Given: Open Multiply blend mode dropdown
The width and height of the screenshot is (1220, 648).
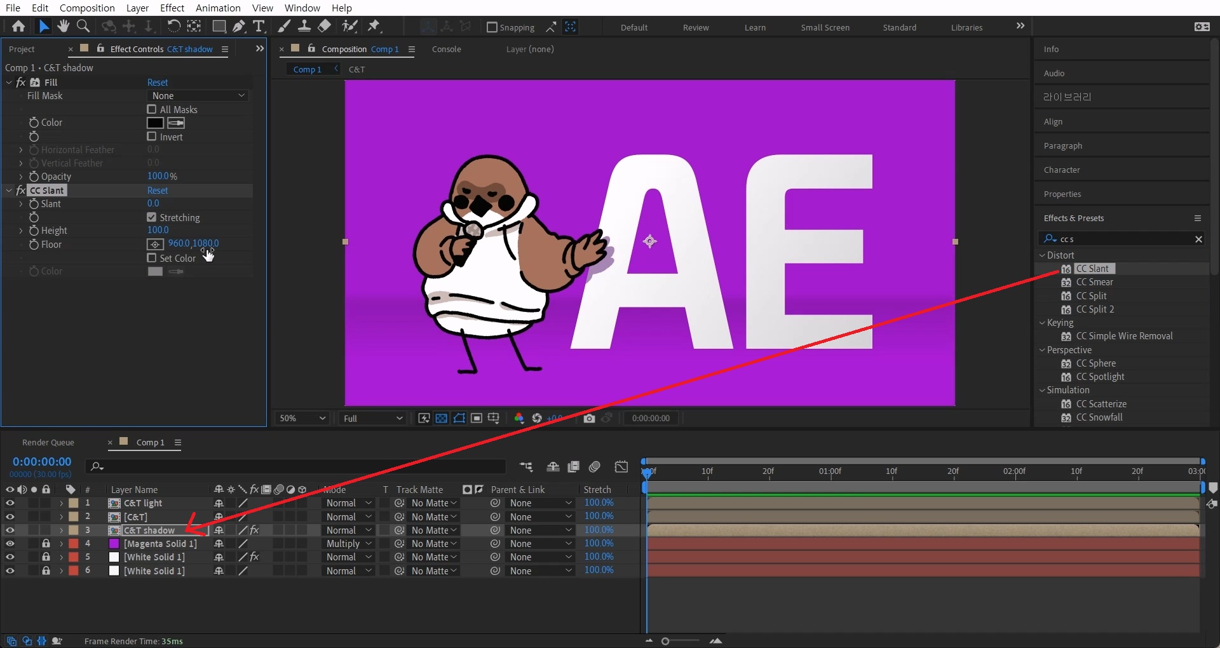Looking at the screenshot, I should click(348, 544).
